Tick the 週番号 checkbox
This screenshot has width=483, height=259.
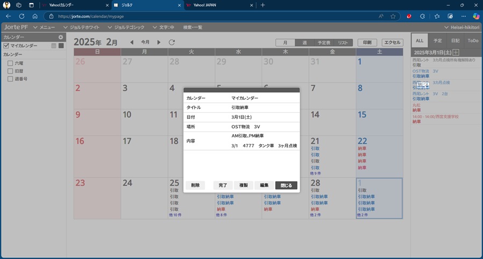coord(10,79)
